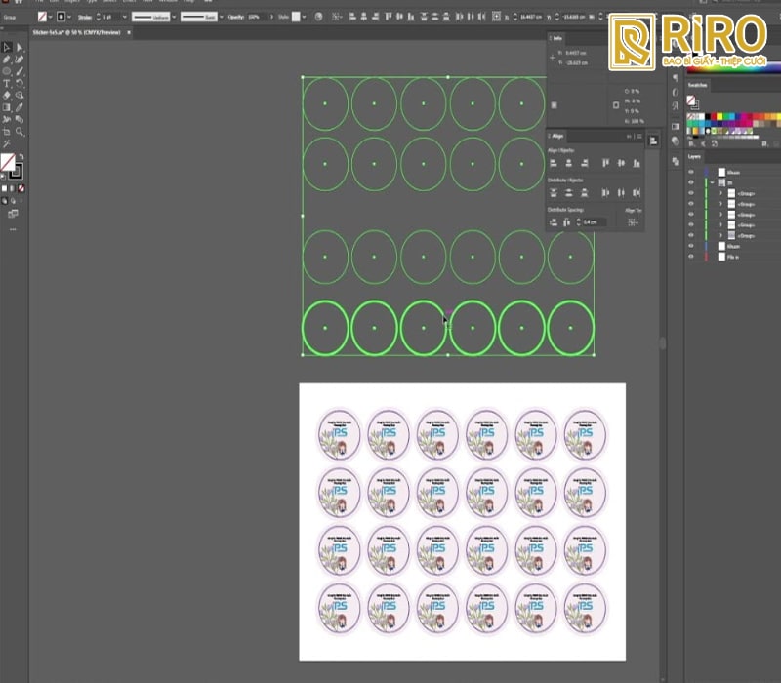This screenshot has height=683, width=781.
Task: Swap fill and stroke in toolbar
Action: (x=21, y=156)
